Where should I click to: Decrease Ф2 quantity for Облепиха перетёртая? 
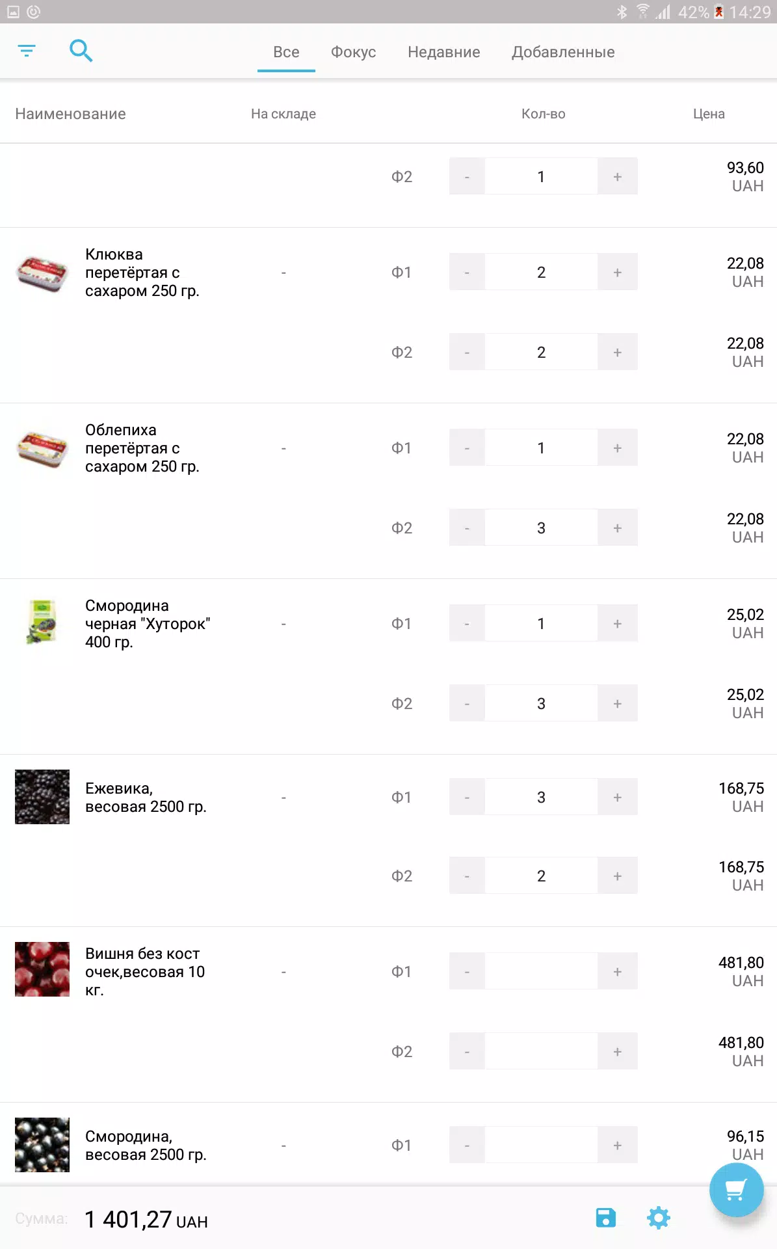tap(467, 528)
